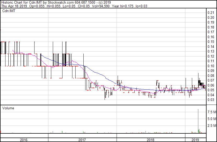The width and height of the screenshot is (217, 142).
Task: Select the 2017 year label on time axis
Action: (x=82, y=140)
